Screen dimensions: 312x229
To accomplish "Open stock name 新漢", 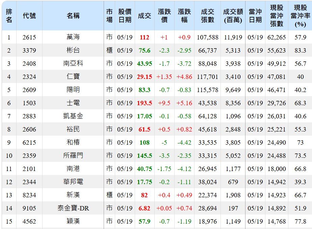I will point(73,195).
